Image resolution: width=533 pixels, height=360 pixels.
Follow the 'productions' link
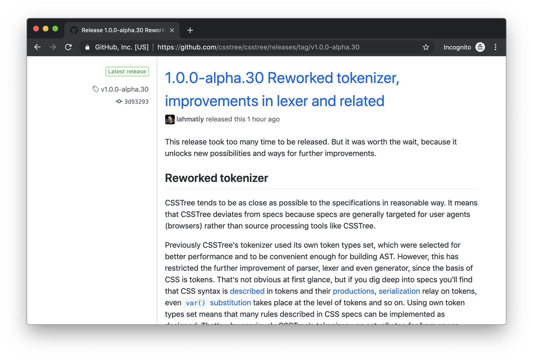pos(354,291)
